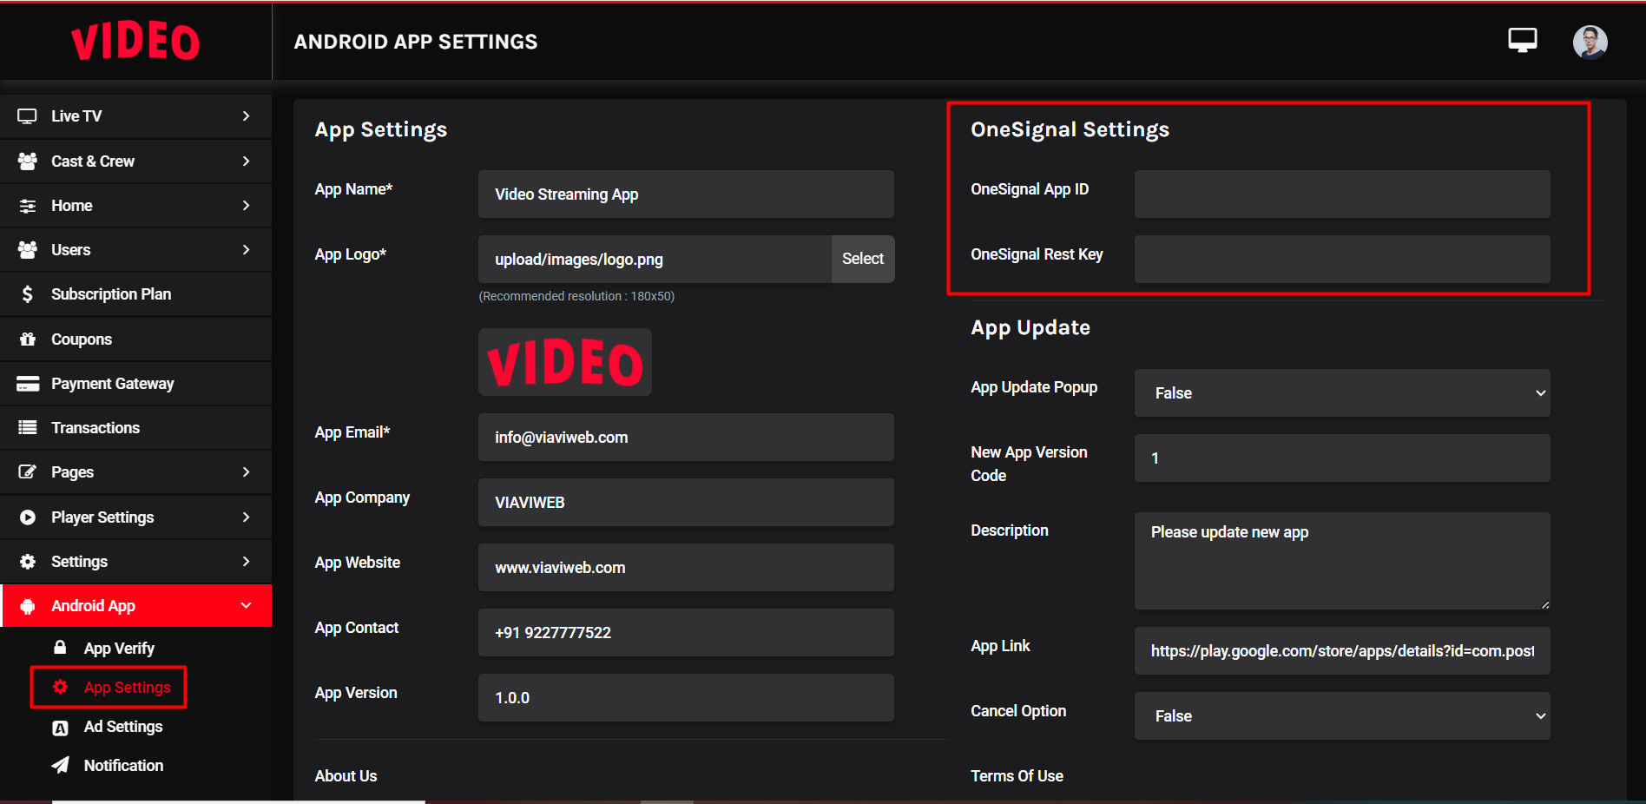
Task: Click the 'OneSignal Settings' heading
Action: [1070, 129]
